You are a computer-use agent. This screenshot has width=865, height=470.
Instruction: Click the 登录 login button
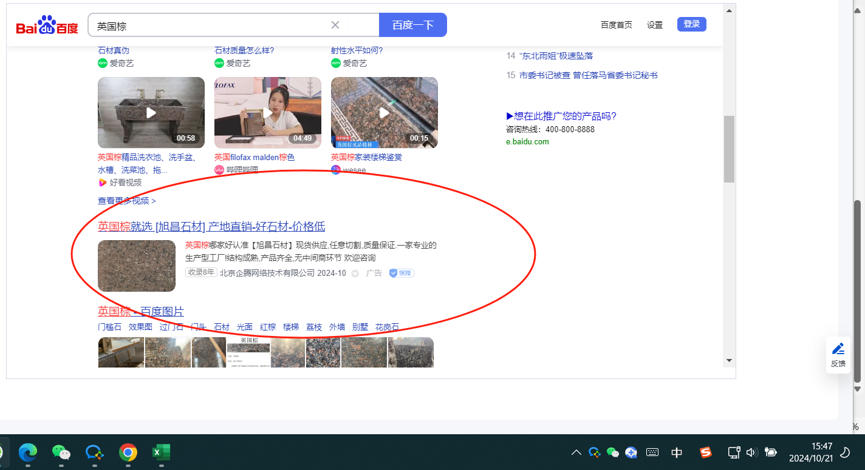pyautogui.click(x=691, y=24)
